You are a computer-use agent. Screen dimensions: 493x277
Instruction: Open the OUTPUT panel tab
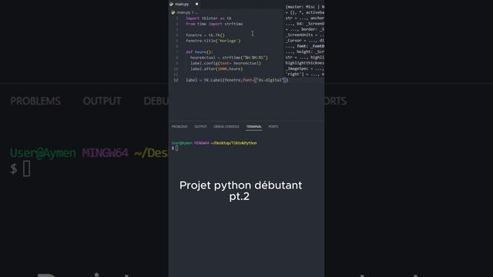click(x=200, y=126)
